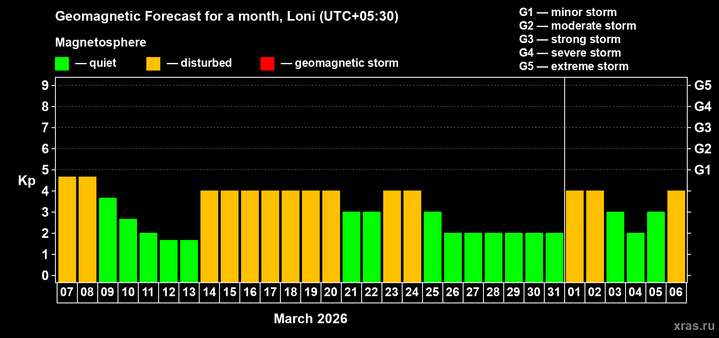Viewport: 719px width, 338px height.
Task: Click the 'G5 — extreme storm' legend text
Action: coord(574,66)
